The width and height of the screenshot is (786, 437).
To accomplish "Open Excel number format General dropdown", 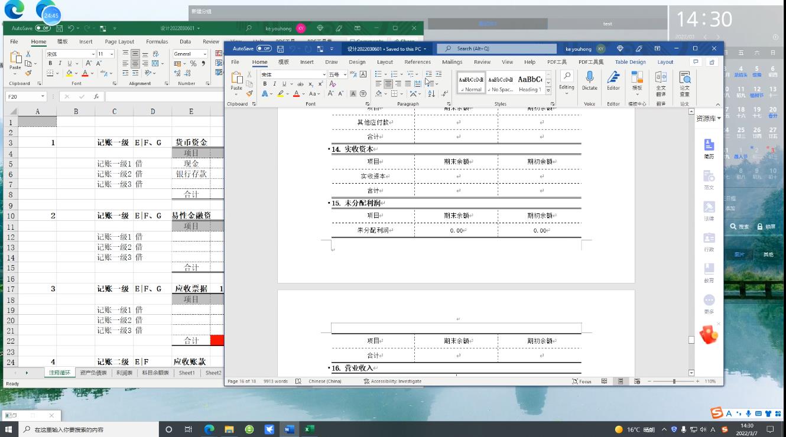I will click(204, 54).
